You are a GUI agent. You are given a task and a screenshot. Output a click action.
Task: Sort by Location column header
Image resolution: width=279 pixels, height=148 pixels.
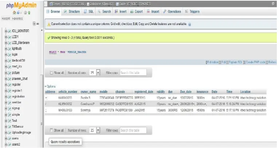coord(245,92)
